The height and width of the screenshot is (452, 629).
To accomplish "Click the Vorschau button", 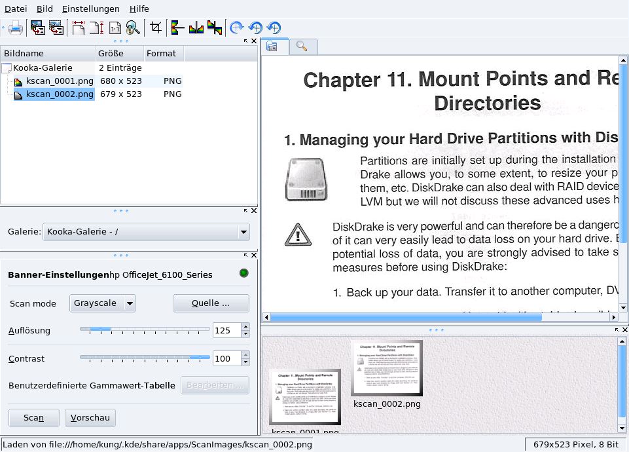I will [90, 417].
